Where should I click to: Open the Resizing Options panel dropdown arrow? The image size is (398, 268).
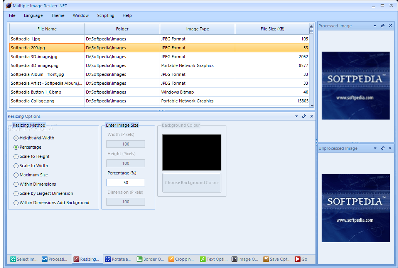click(x=296, y=116)
